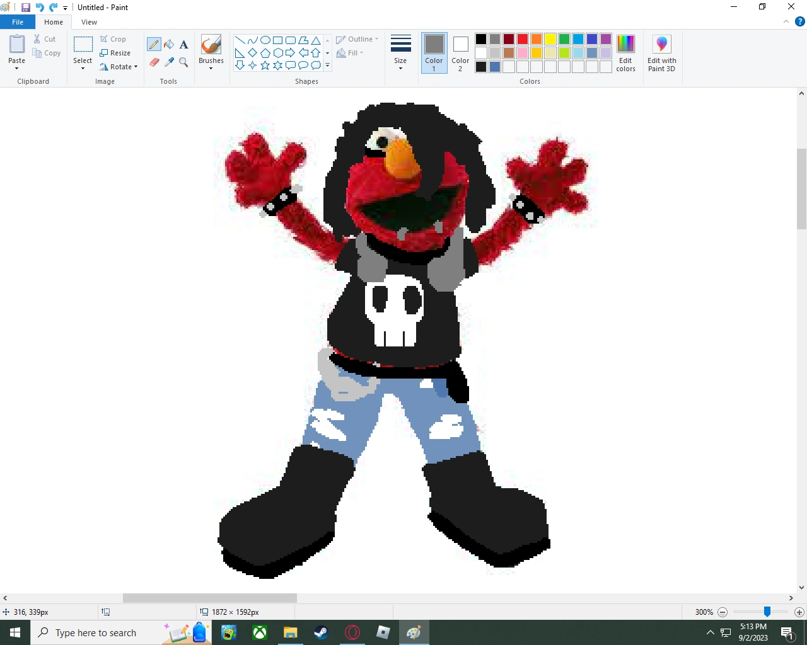Open the Xbox app from the taskbar

tap(259, 632)
